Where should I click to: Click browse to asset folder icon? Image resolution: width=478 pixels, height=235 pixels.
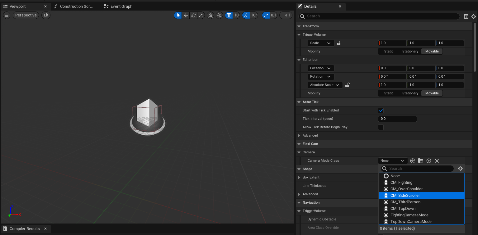(421, 161)
